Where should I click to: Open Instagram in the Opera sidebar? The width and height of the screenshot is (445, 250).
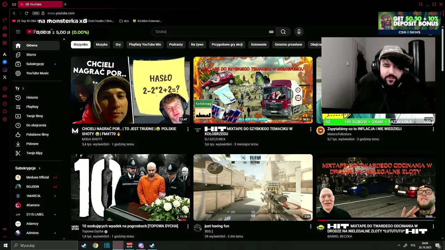coord(5,70)
